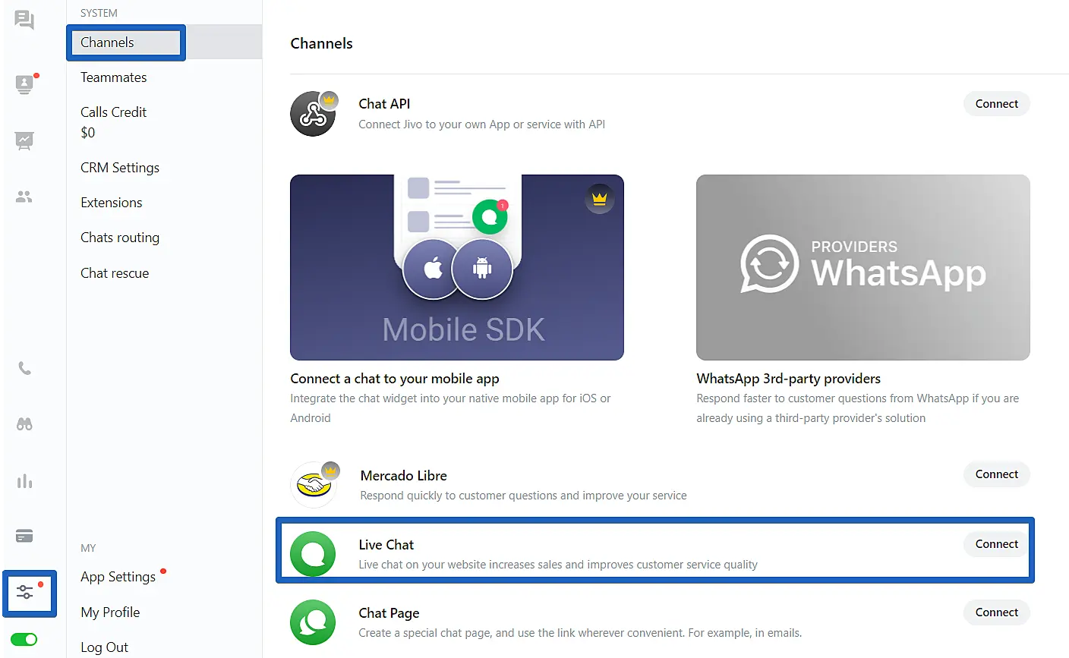Connect the Chat API channel
This screenshot has width=1069, height=658.
click(996, 104)
